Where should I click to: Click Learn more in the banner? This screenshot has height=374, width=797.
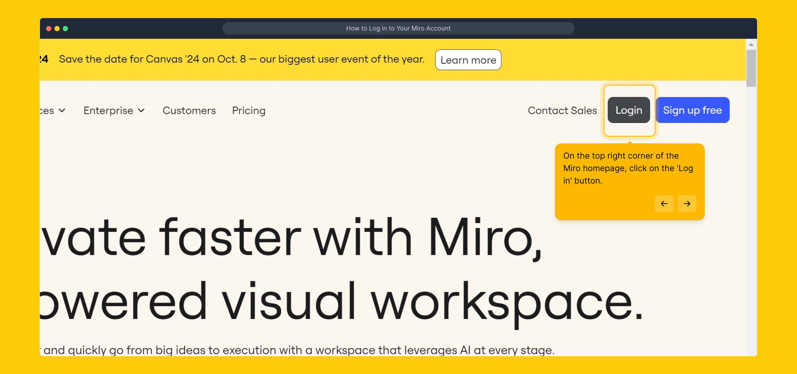468,60
